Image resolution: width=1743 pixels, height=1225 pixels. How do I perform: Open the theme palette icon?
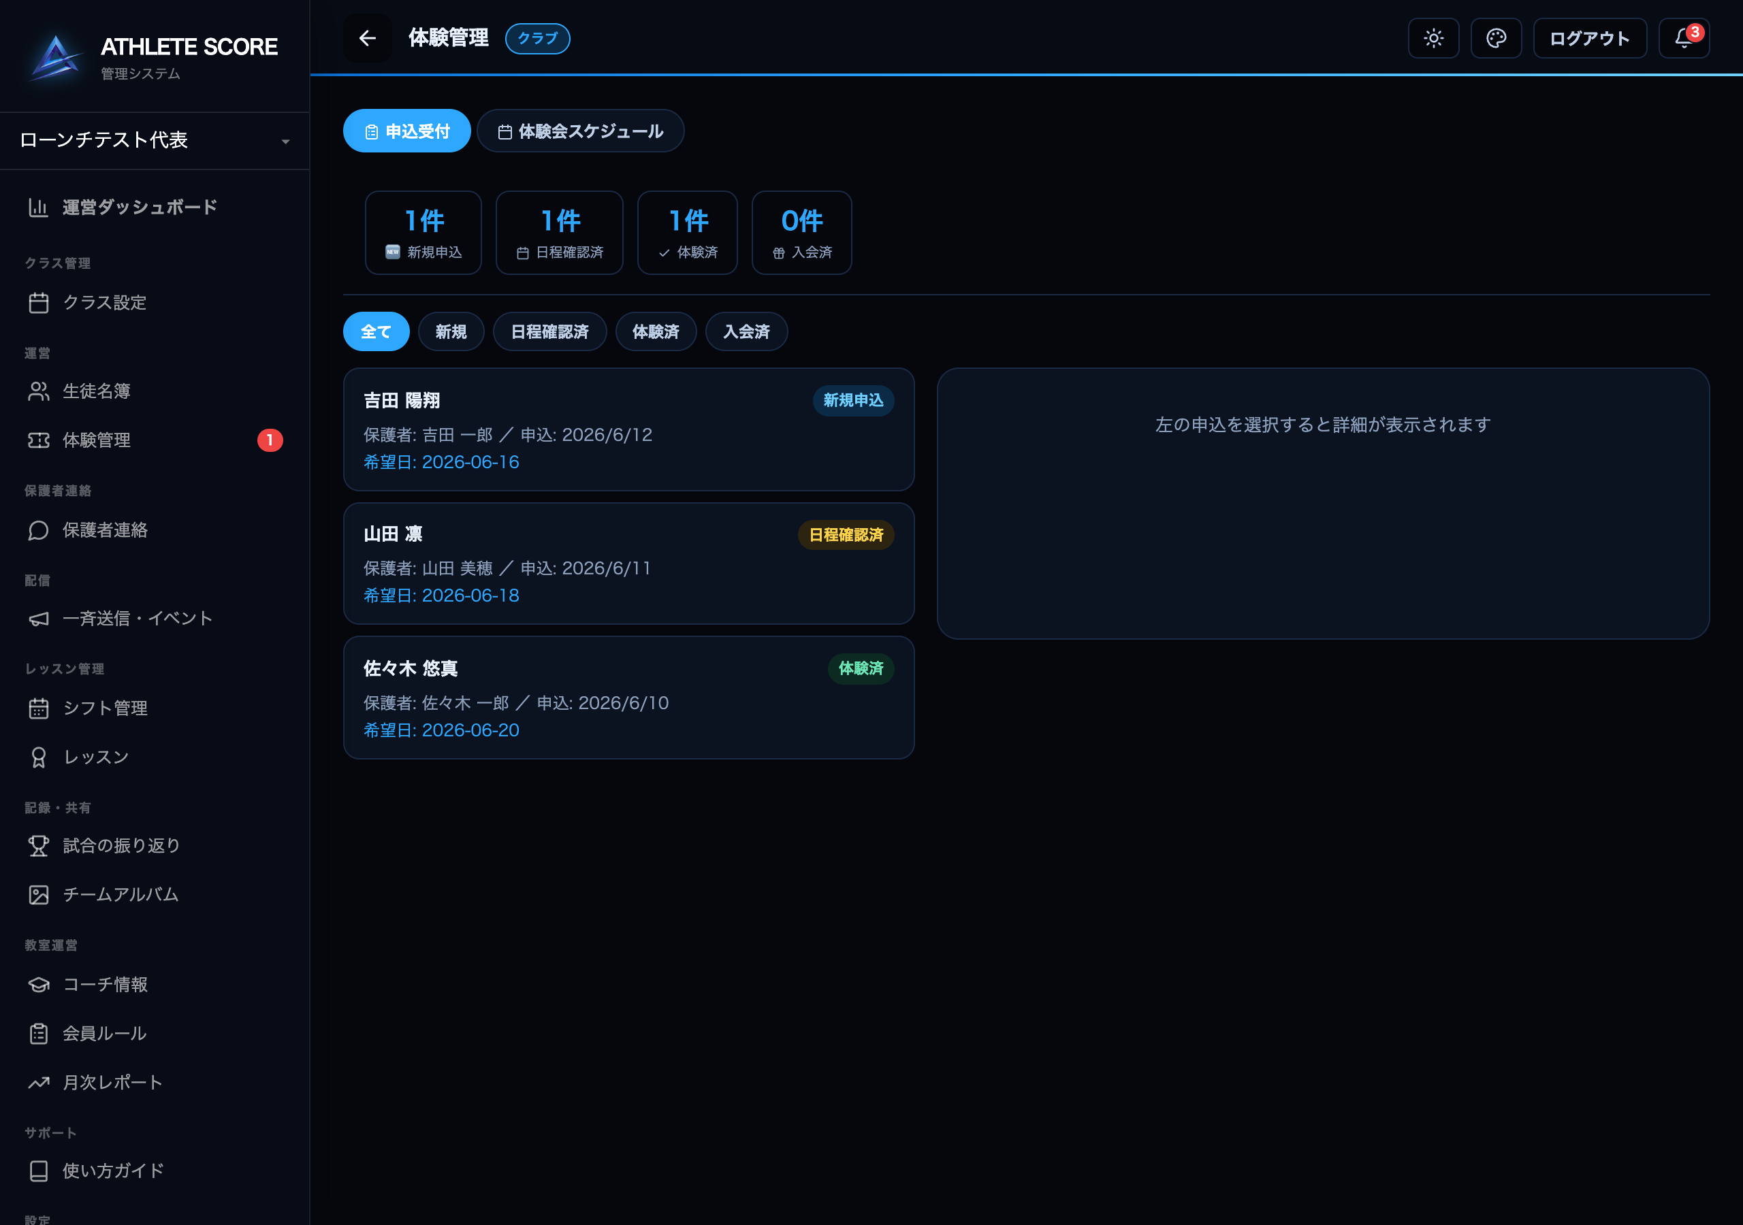[x=1496, y=38]
